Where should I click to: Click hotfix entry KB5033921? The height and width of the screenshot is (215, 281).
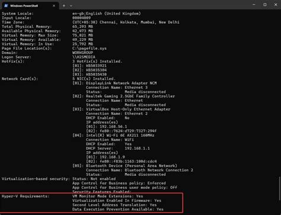(x=90, y=66)
